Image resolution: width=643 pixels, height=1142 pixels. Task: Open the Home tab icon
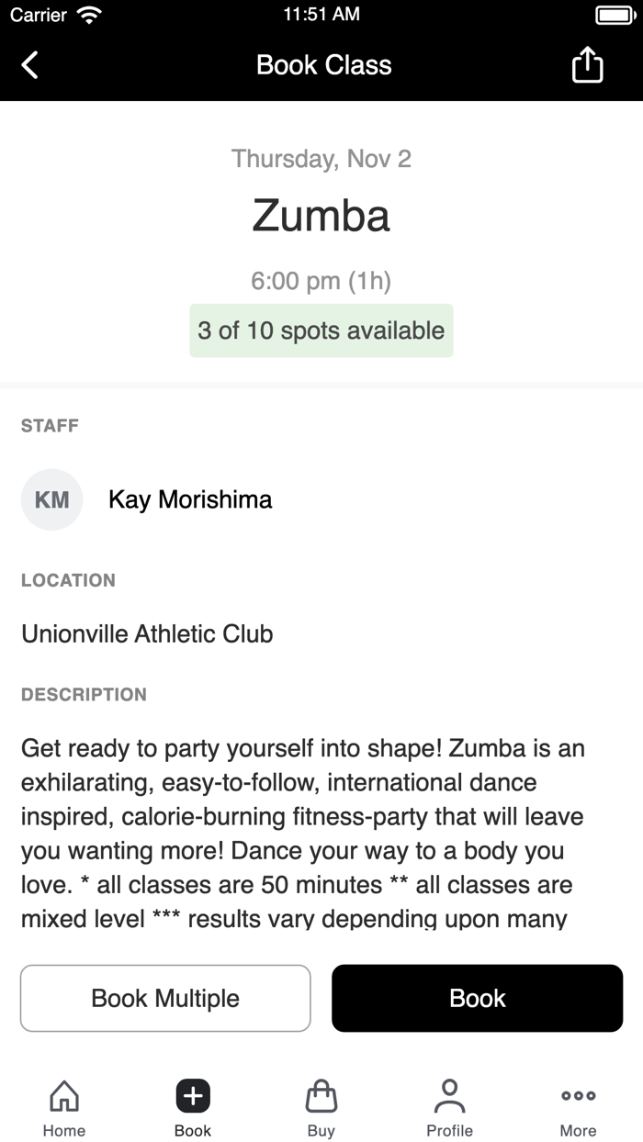(x=63, y=1095)
